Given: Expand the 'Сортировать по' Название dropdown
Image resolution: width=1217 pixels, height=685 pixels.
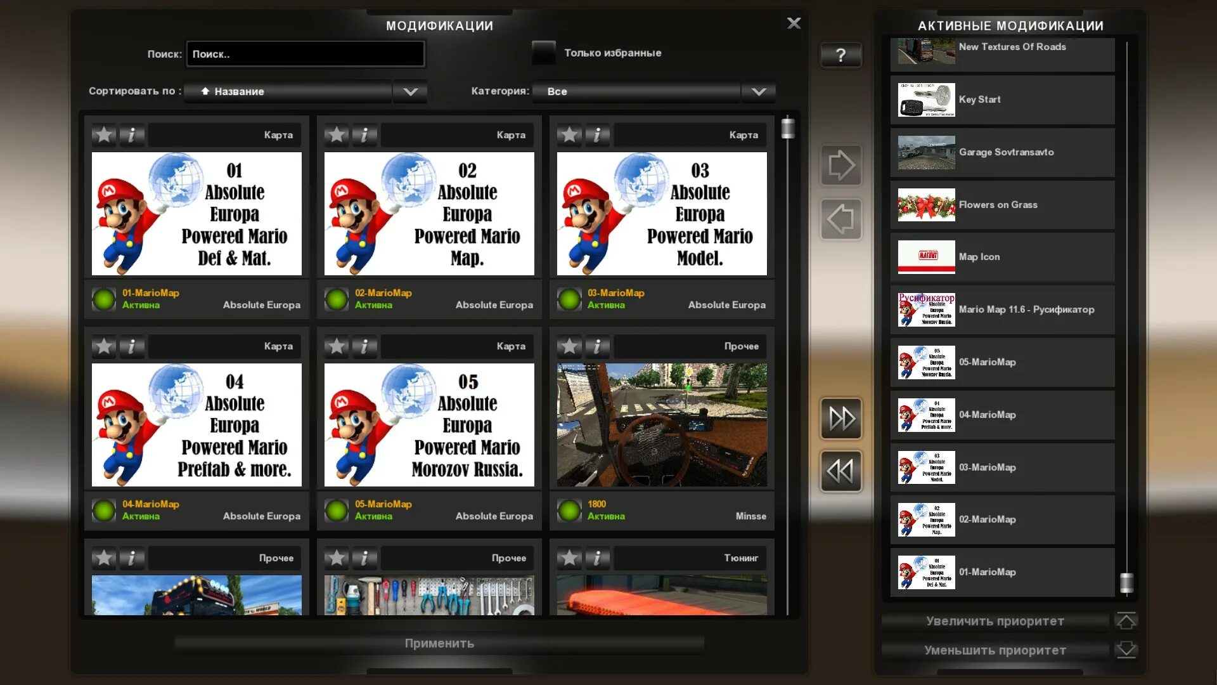Looking at the screenshot, I should coord(410,91).
